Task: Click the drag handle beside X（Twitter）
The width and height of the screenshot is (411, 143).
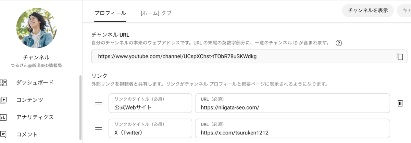Action: pos(99,129)
